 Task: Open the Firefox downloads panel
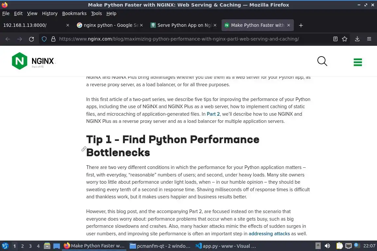coord(357,39)
